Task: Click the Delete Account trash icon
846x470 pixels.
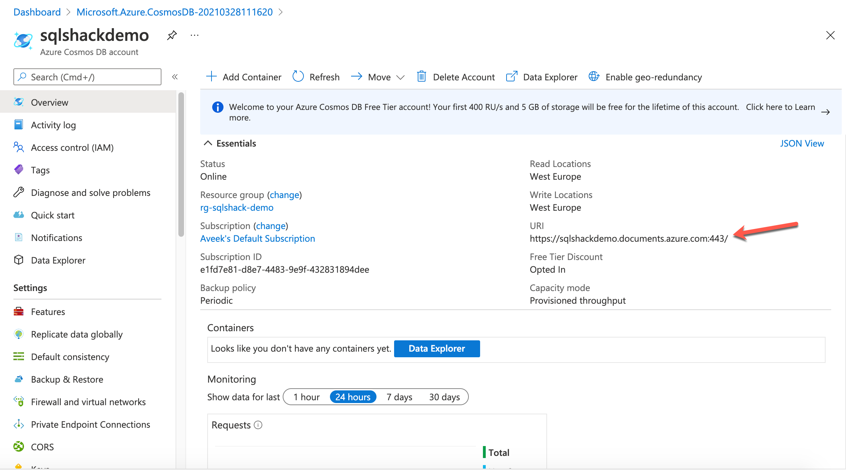Action: [421, 76]
